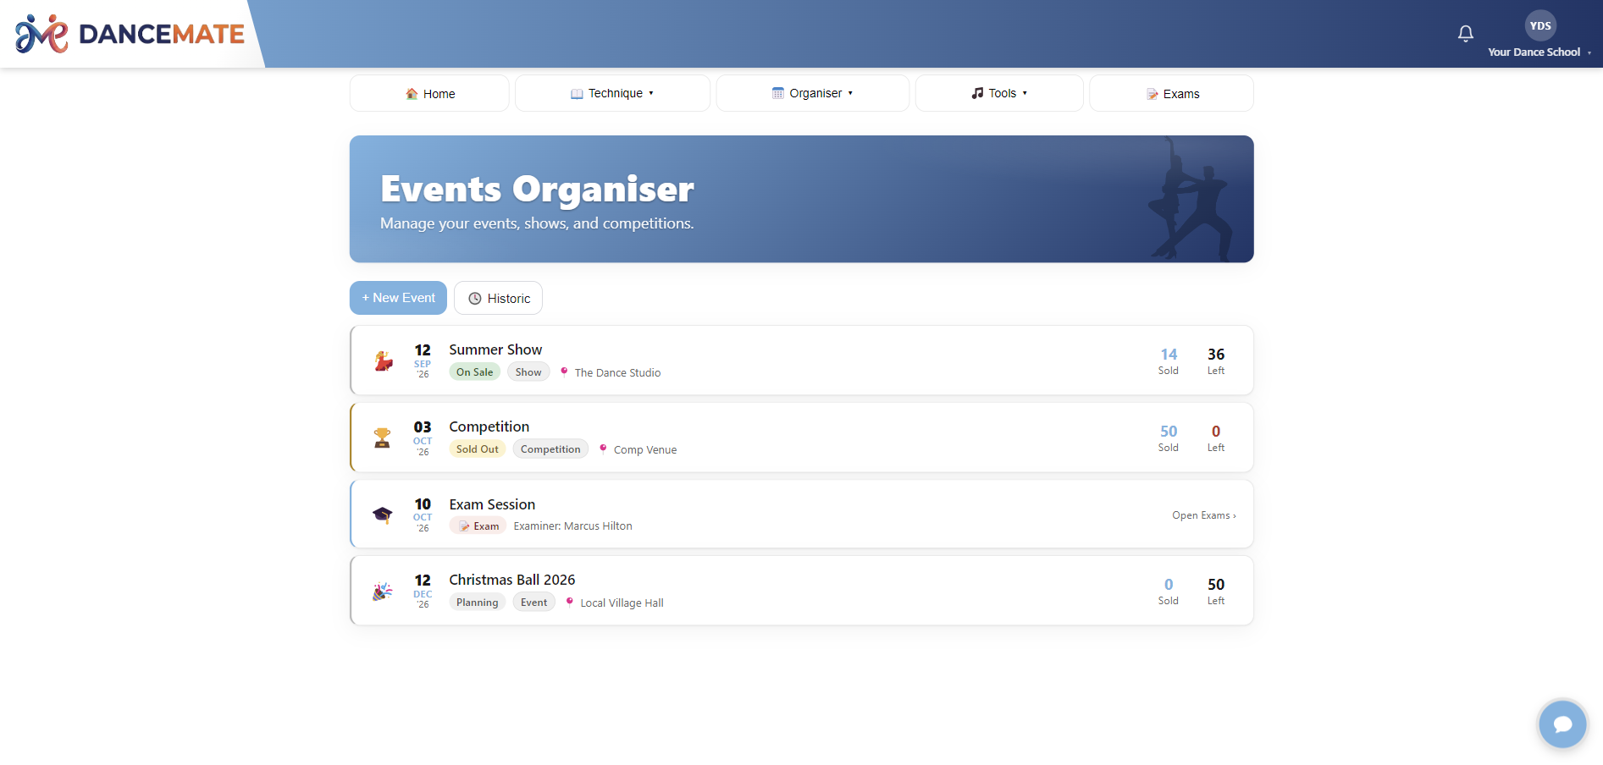Image resolution: width=1603 pixels, height=765 pixels.
Task: Click Competition 0 Left count
Action: [1216, 438]
